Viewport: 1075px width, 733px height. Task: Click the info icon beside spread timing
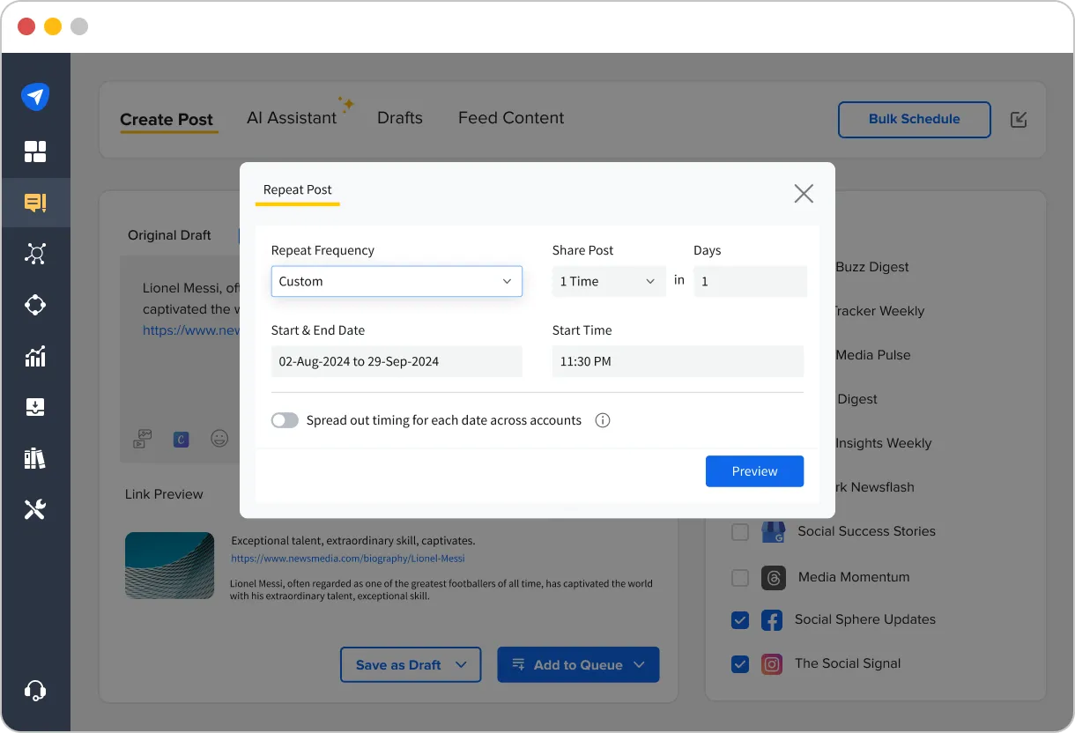tap(603, 420)
